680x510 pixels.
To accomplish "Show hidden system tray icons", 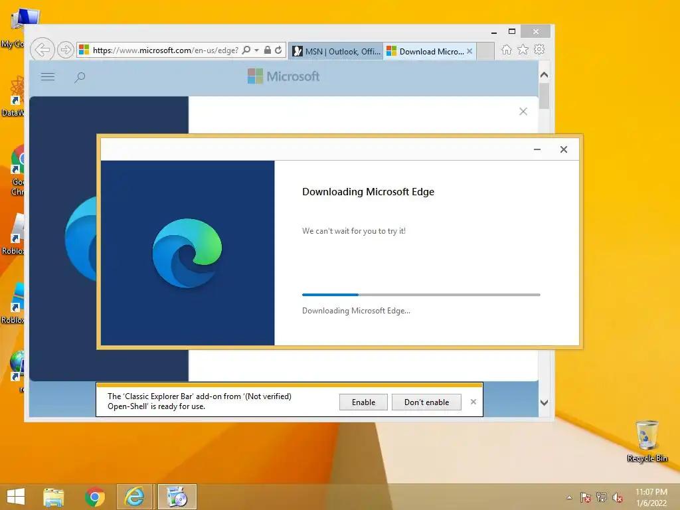I will tap(570, 497).
